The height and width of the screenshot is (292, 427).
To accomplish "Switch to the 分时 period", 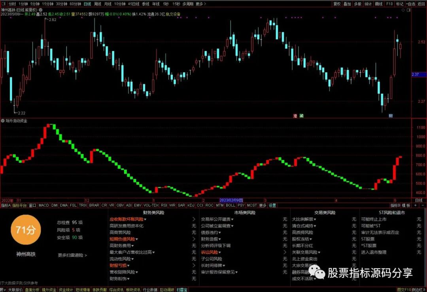I will click(12, 4).
